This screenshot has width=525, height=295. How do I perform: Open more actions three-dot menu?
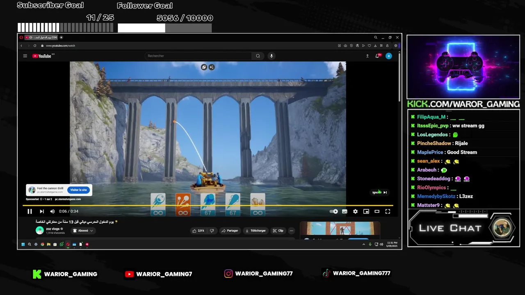[291, 231]
